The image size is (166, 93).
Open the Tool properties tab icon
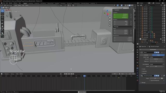pos(137,47)
